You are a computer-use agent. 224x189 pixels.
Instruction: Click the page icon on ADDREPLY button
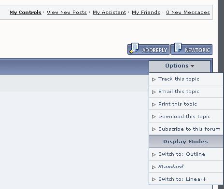tap(134, 48)
